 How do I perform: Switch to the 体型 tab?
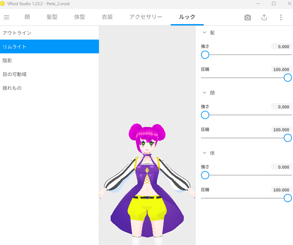click(x=80, y=17)
